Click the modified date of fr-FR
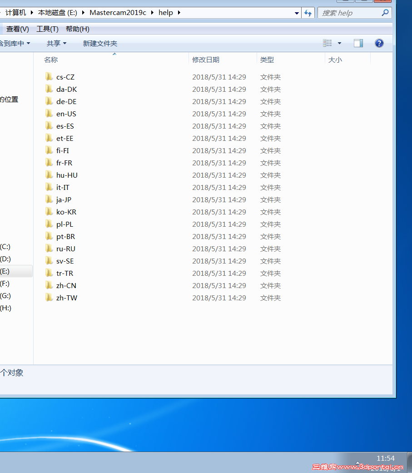 tap(219, 163)
